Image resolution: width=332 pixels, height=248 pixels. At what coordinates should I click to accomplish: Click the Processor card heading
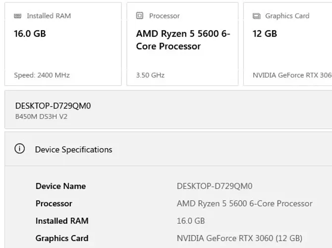[165, 16]
